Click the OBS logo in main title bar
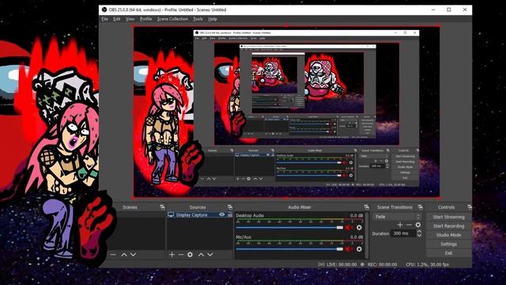506x285 pixels. tap(104, 9)
